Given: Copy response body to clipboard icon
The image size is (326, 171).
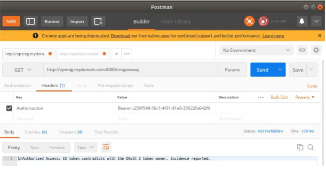Looking at the screenshot, I should click(300, 147).
